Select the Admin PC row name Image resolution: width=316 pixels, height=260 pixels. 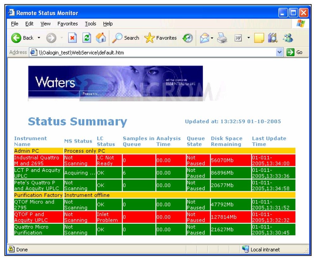[39, 151]
